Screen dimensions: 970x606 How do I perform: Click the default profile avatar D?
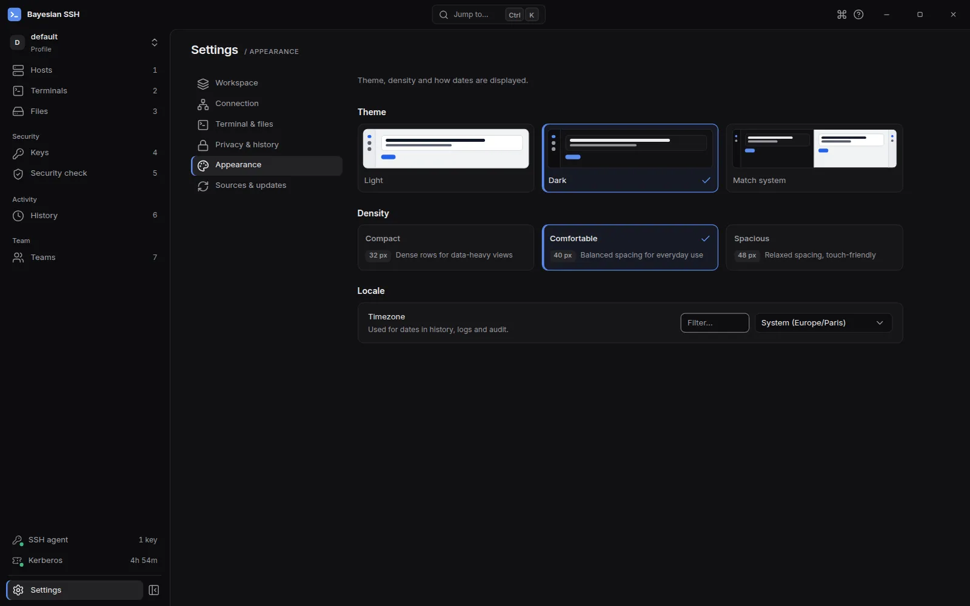pos(17,42)
